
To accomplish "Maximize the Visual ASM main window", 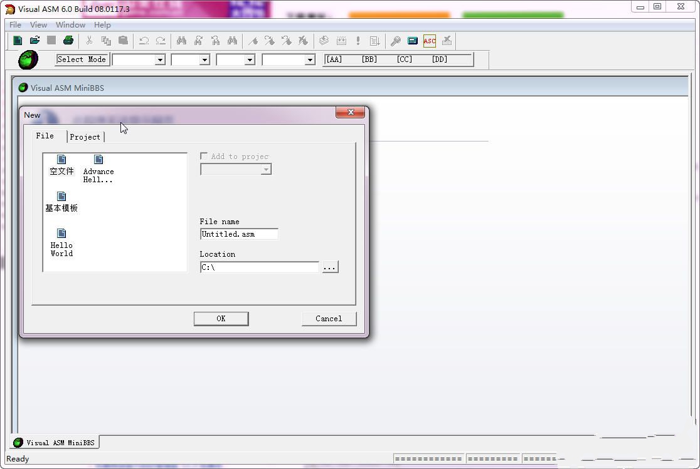I will tap(657, 7).
